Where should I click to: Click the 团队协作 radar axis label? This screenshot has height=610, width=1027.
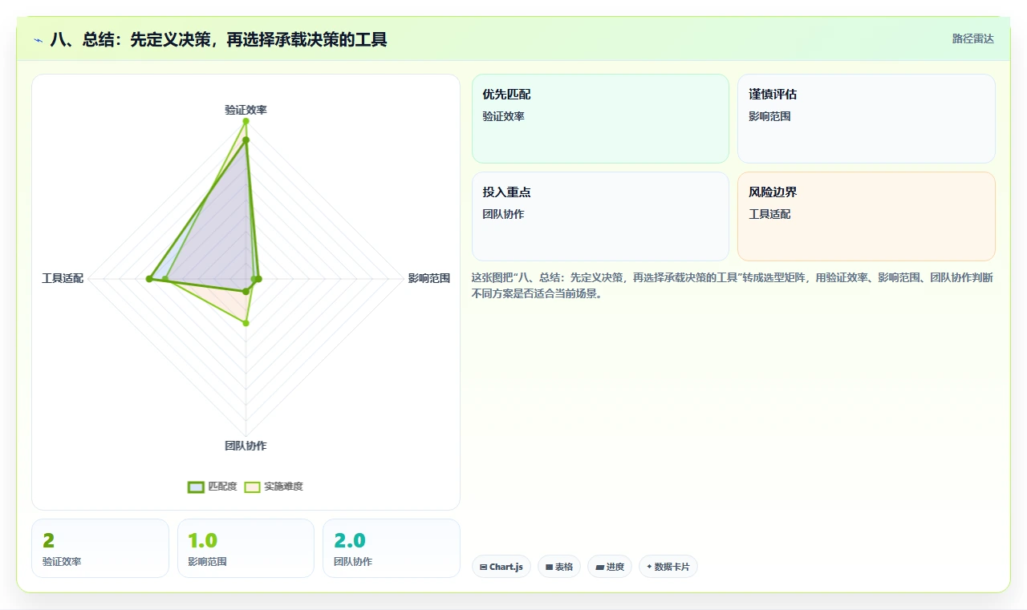coord(246,446)
